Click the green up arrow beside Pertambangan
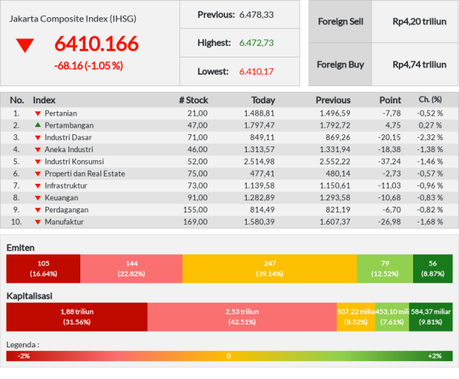459x379 pixels. pos(38,125)
